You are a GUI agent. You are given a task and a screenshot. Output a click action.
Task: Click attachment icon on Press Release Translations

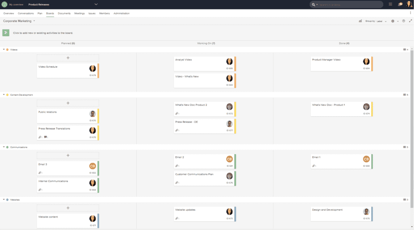[40, 137]
